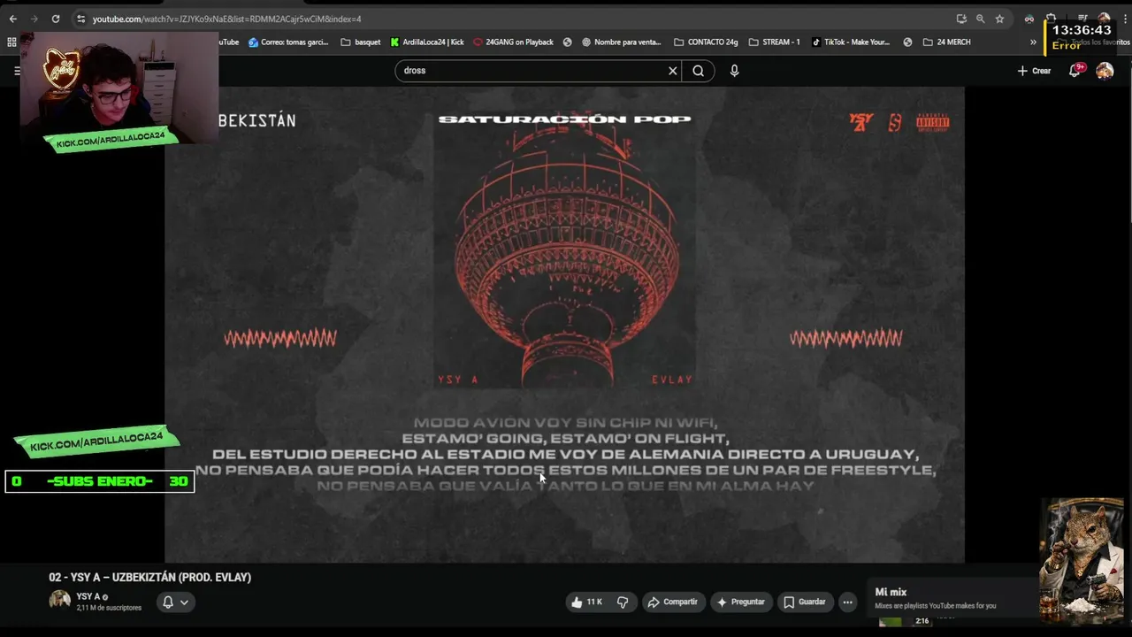1132x637 pixels.
Task: Open the Correo: tomas garci... bookmark
Action: point(288,42)
